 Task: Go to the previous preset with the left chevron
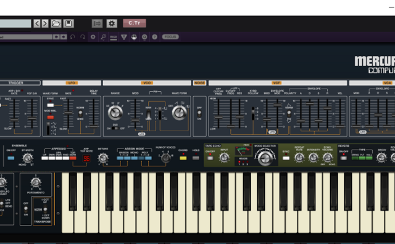[37, 23]
